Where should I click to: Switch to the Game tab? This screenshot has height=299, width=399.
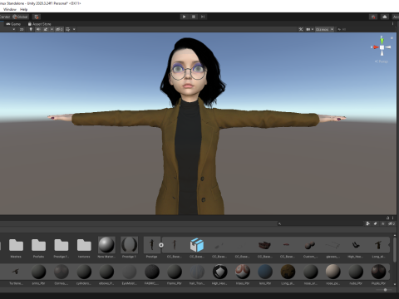tap(13, 24)
